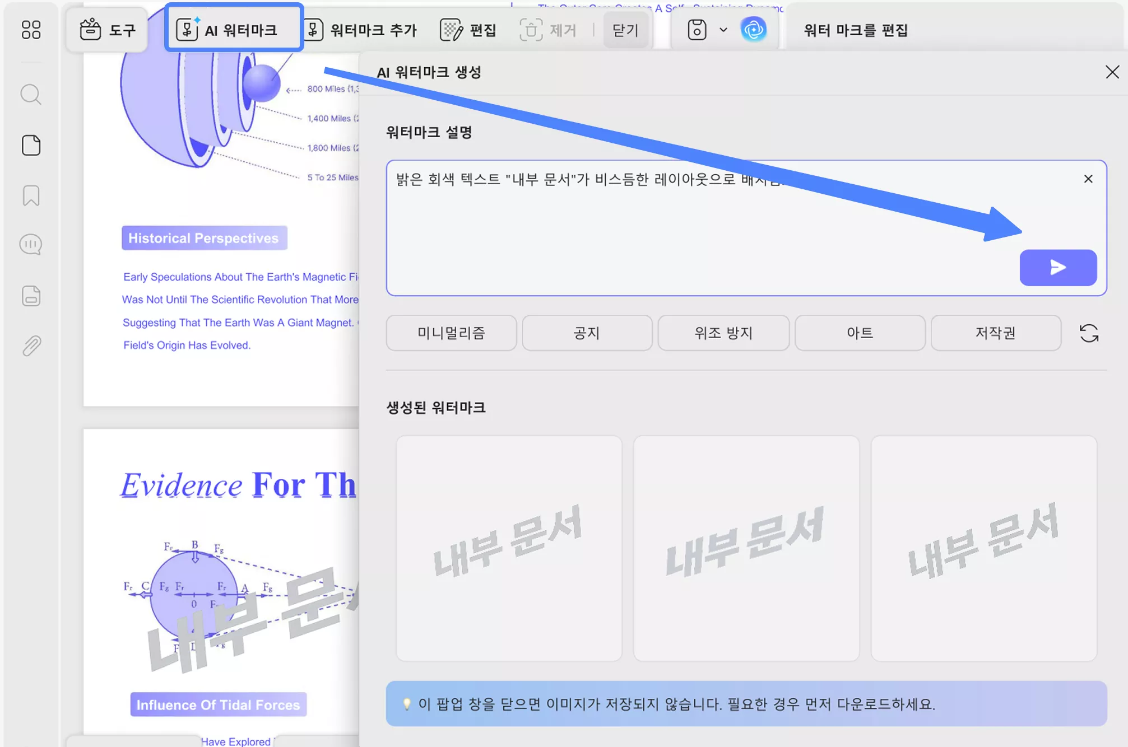Click the 닫기 button
The height and width of the screenshot is (747, 1128).
625,30
